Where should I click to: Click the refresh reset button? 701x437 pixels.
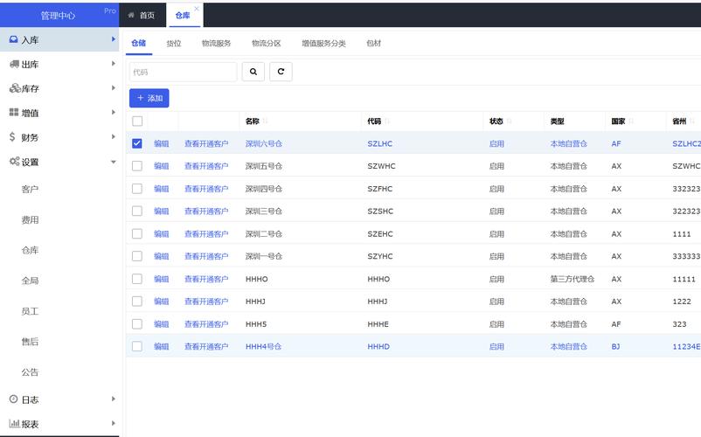[281, 72]
